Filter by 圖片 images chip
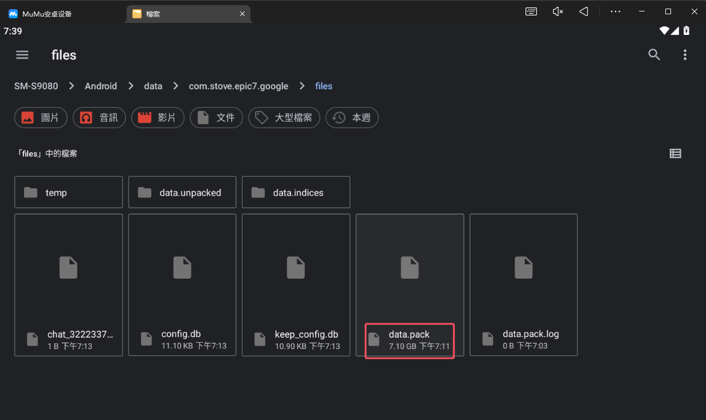706x420 pixels. (x=41, y=118)
